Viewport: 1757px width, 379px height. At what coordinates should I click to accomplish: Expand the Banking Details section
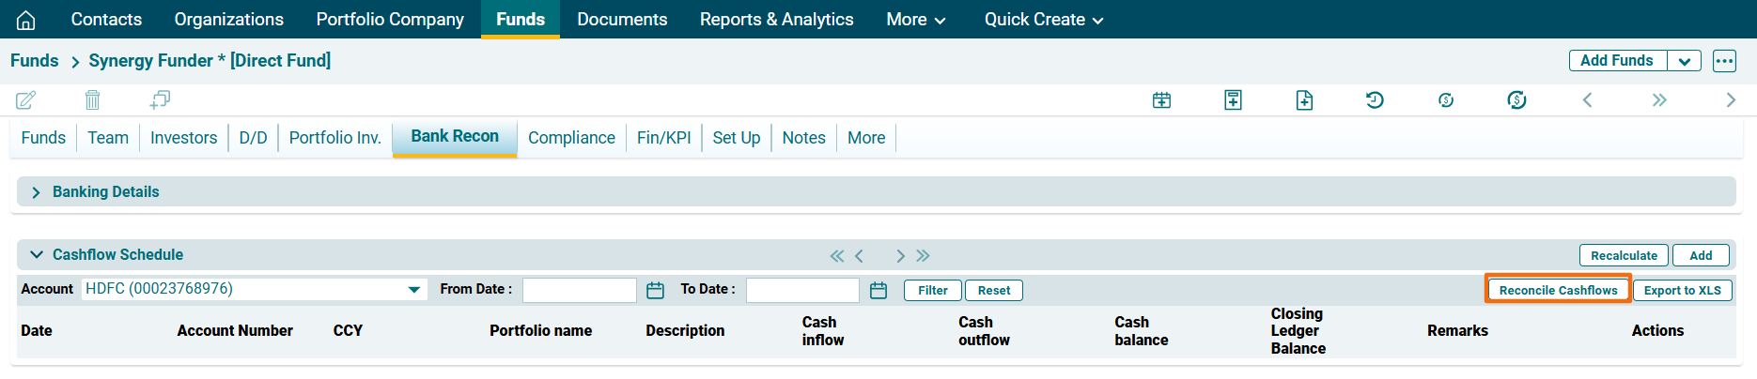click(36, 192)
